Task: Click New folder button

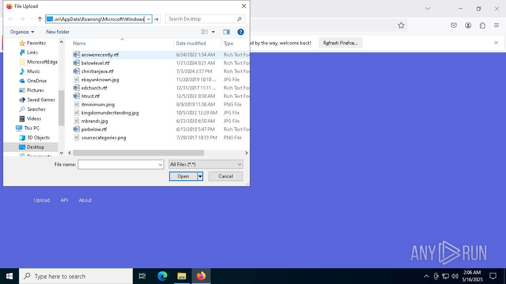Action: point(58,32)
